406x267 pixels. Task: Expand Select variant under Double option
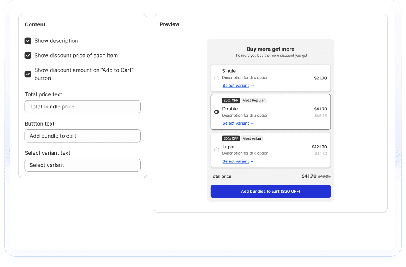[236, 124]
